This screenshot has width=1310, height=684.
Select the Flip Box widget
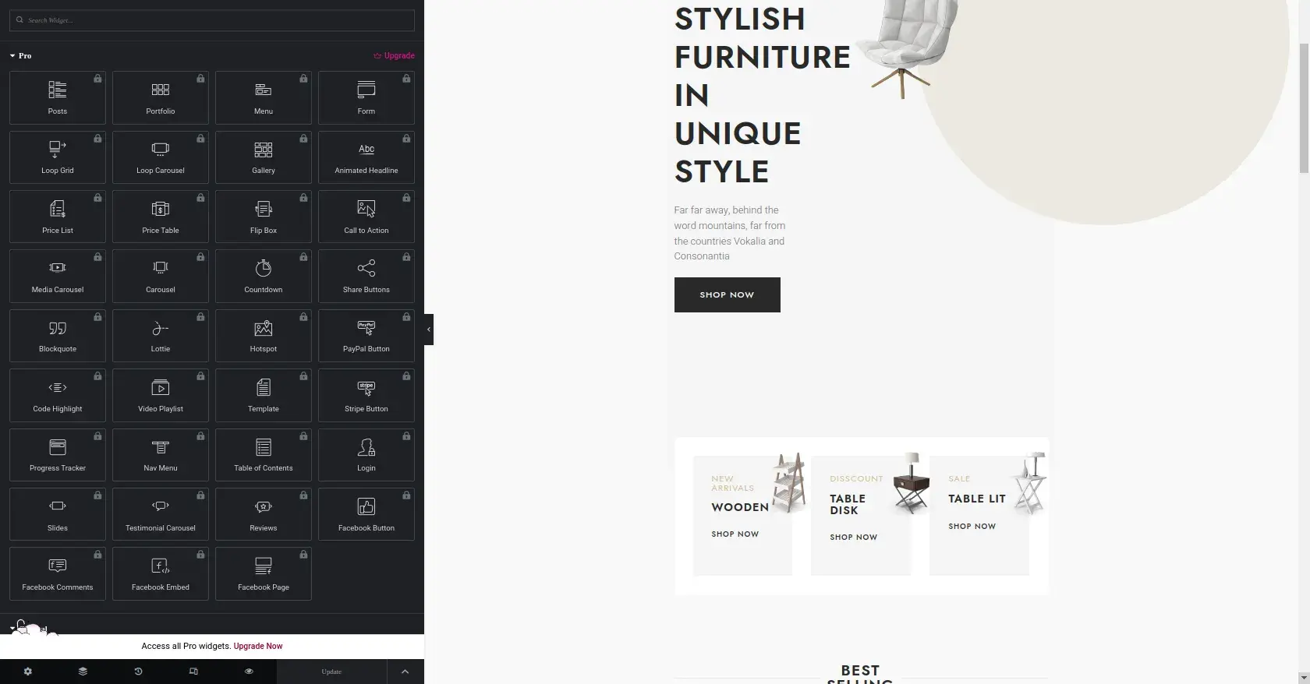click(x=264, y=217)
